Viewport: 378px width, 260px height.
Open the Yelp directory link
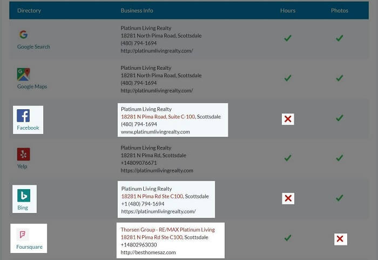point(22,166)
